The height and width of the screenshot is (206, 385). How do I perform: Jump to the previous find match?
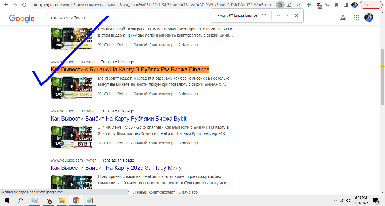[278, 15]
